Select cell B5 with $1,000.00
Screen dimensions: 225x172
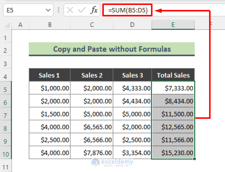coord(50,88)
